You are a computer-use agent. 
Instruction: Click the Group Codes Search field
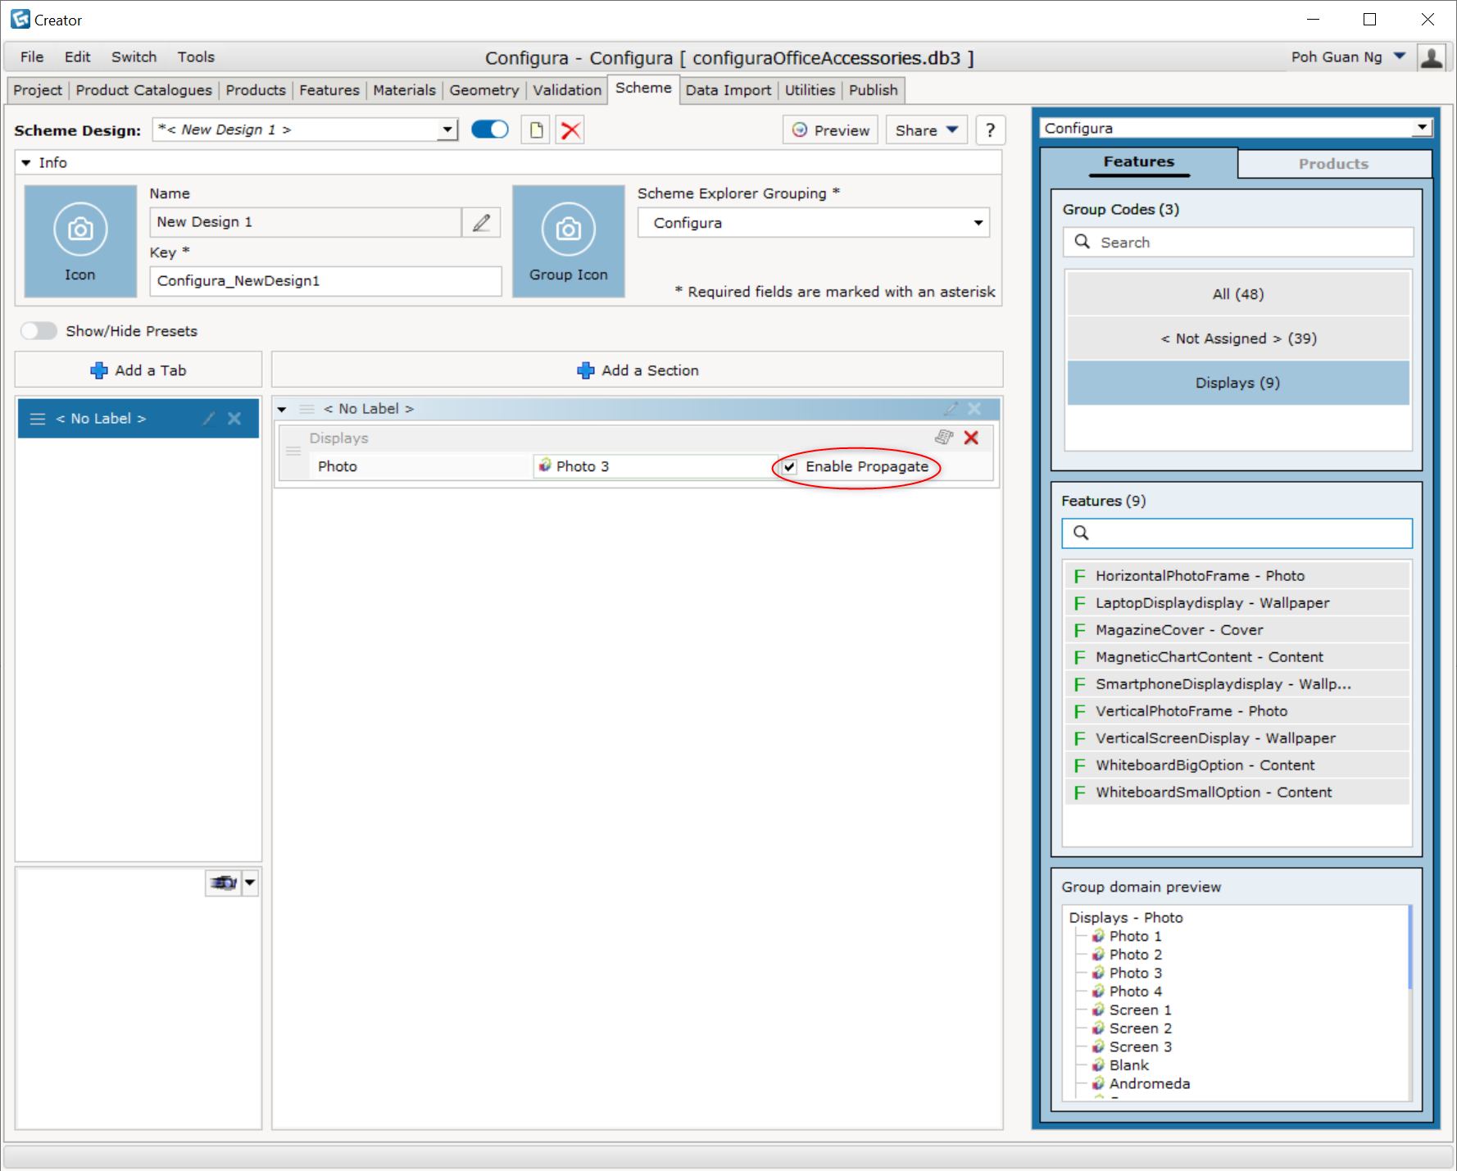pyautogui.click(x=1238, y=242)
